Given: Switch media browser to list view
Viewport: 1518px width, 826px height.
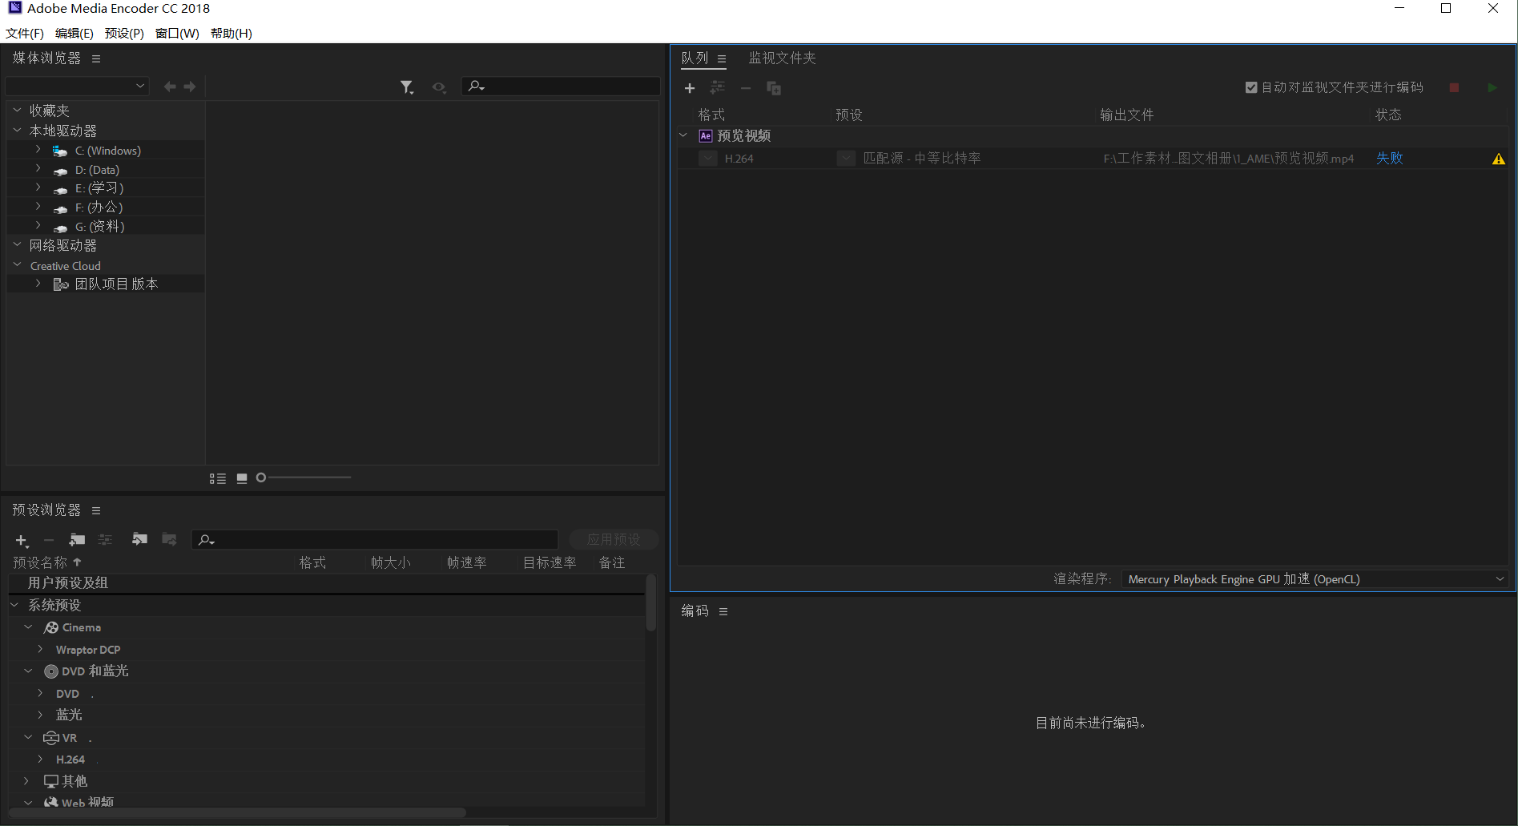Looking at the screenshot, I should pos(218,478).
